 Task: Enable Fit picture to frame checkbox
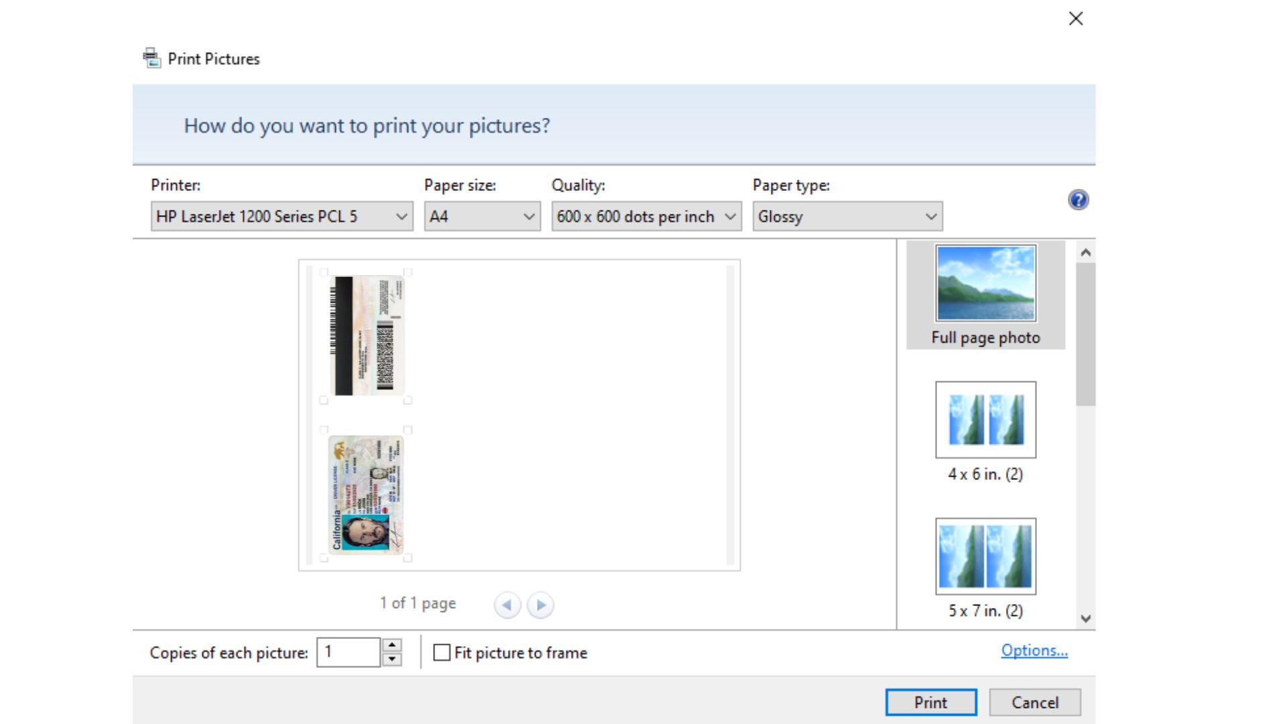(x=442, y=652)
